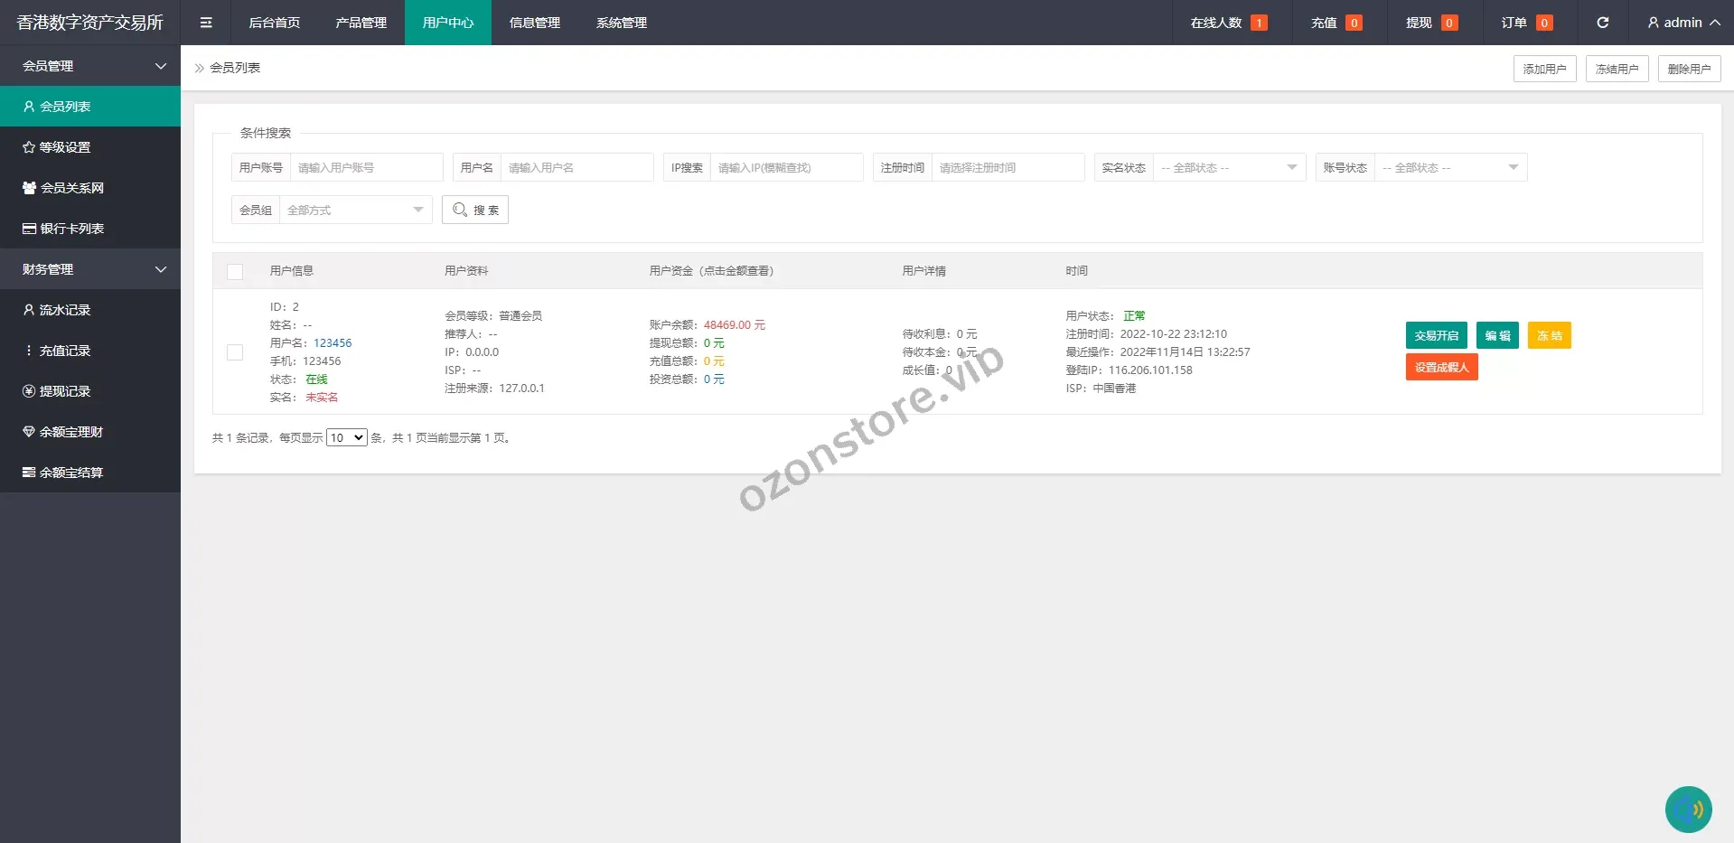
Task: Click the magnifier search button
Action: coord(475,210)
